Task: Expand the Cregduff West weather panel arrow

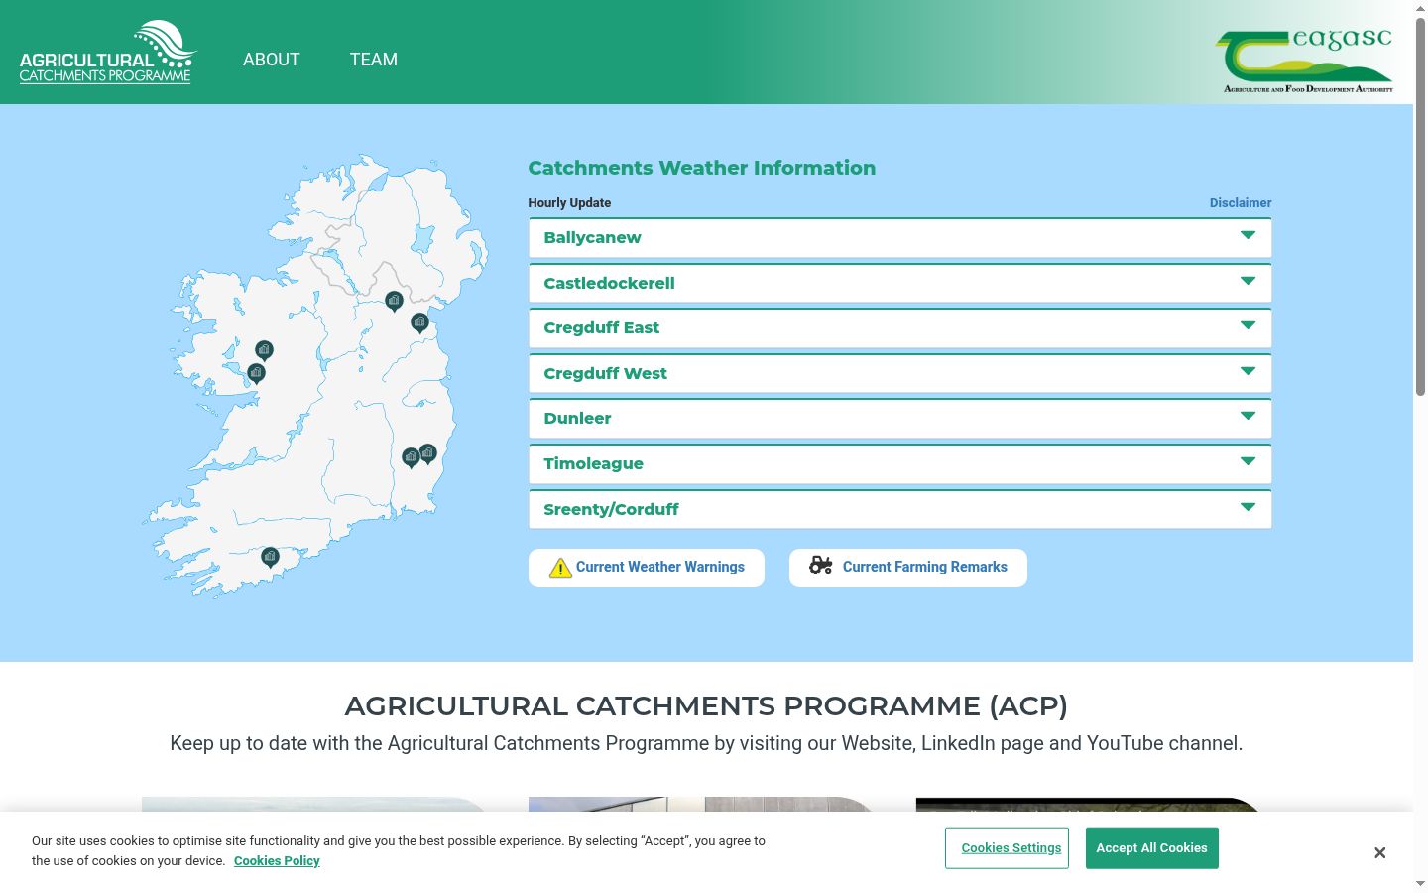Action: tap(1248, 371)
